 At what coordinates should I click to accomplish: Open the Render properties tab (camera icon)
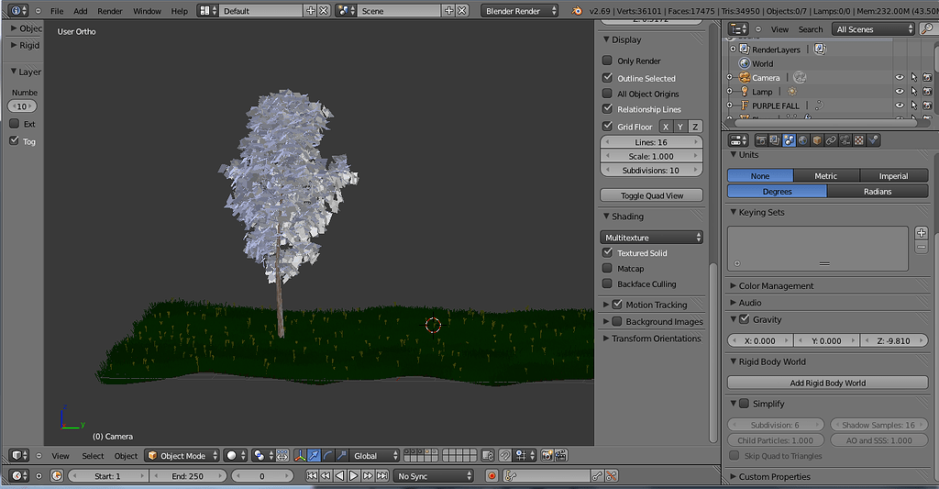pyautogui.click(x=761, y=140)
